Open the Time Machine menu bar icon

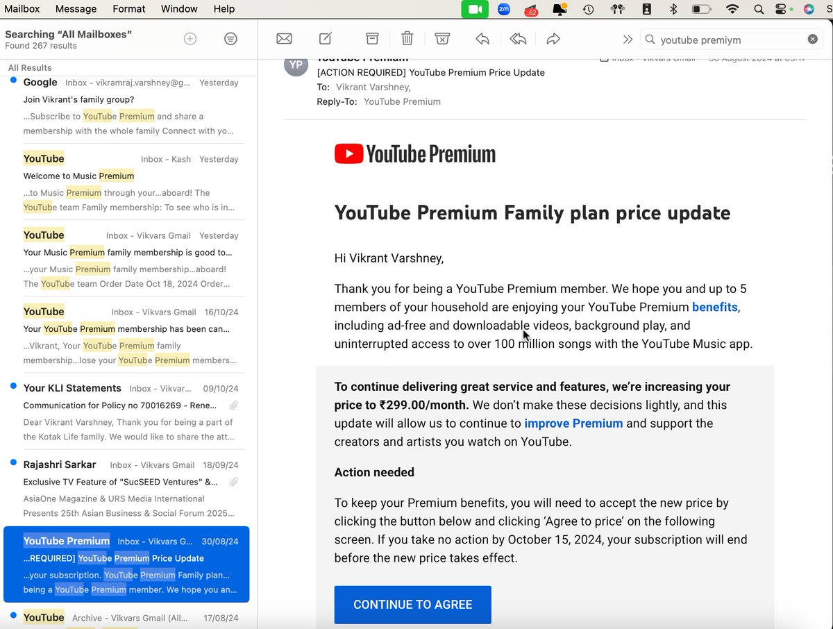(x=588, y=9)
